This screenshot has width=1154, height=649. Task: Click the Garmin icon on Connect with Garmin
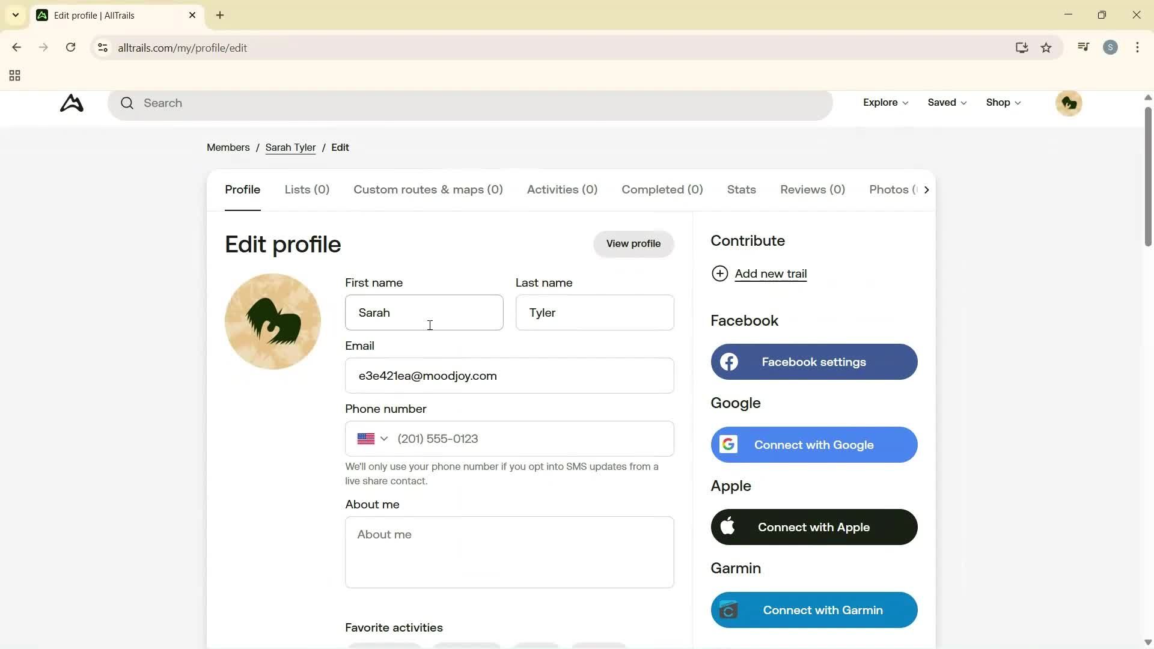click(x=728, y=609)
